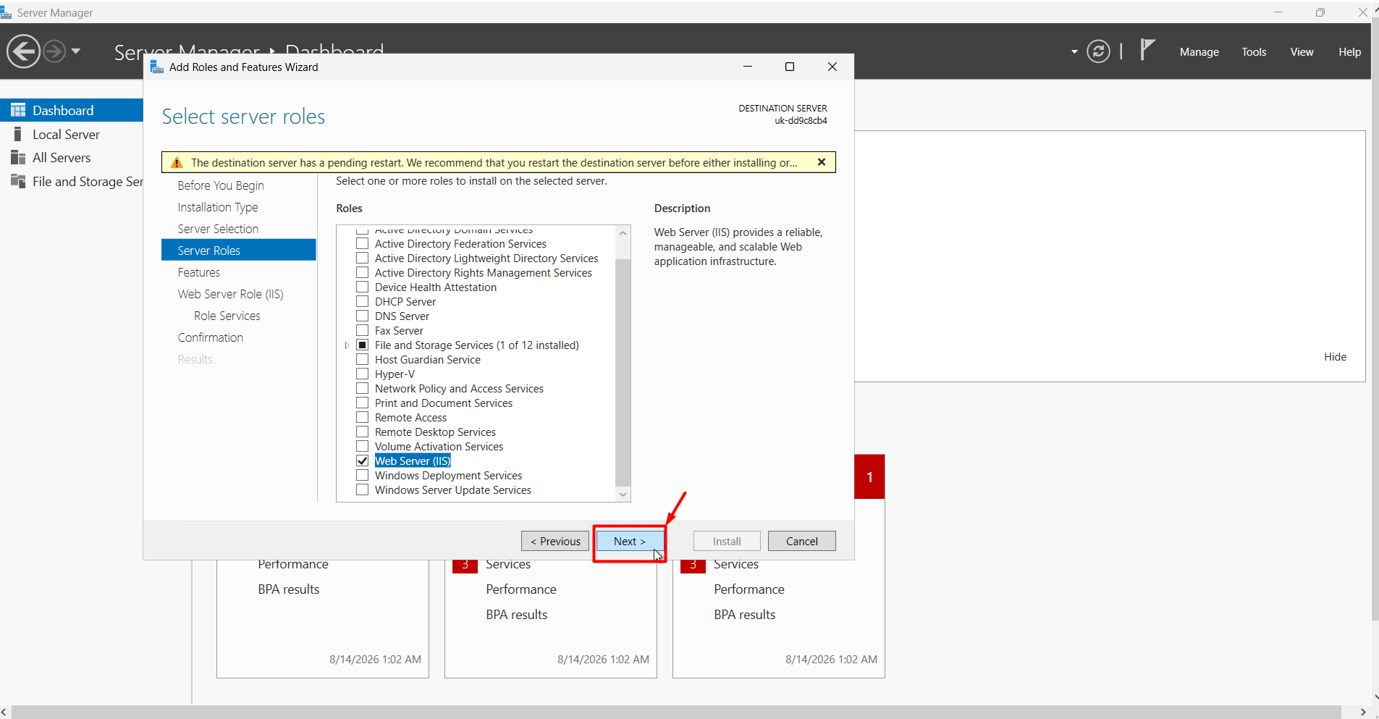1379x719 pixels.
Task: Check the DHCP Server role
Action: 363,301
